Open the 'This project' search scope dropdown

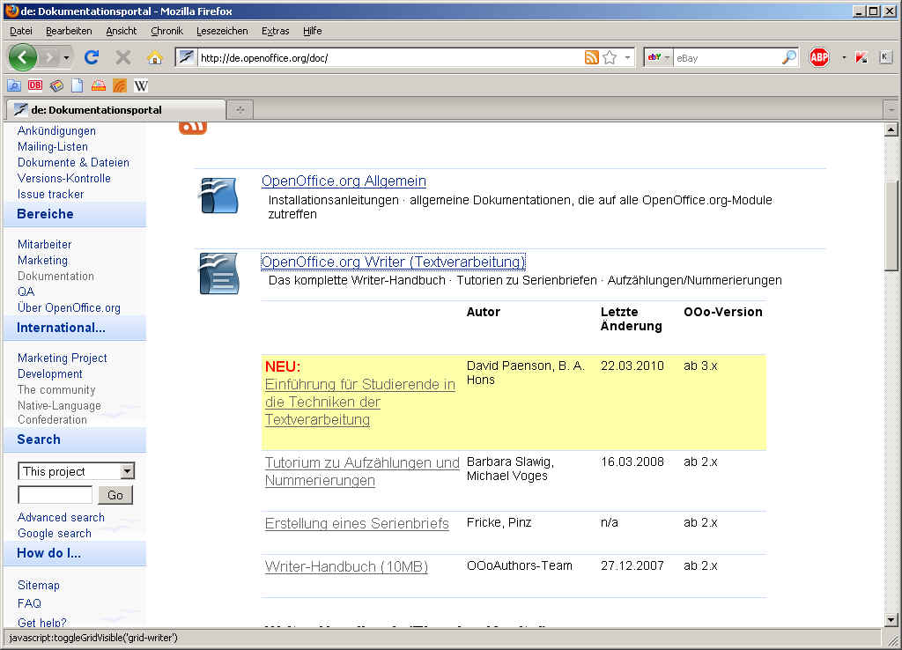coord(76,471)
